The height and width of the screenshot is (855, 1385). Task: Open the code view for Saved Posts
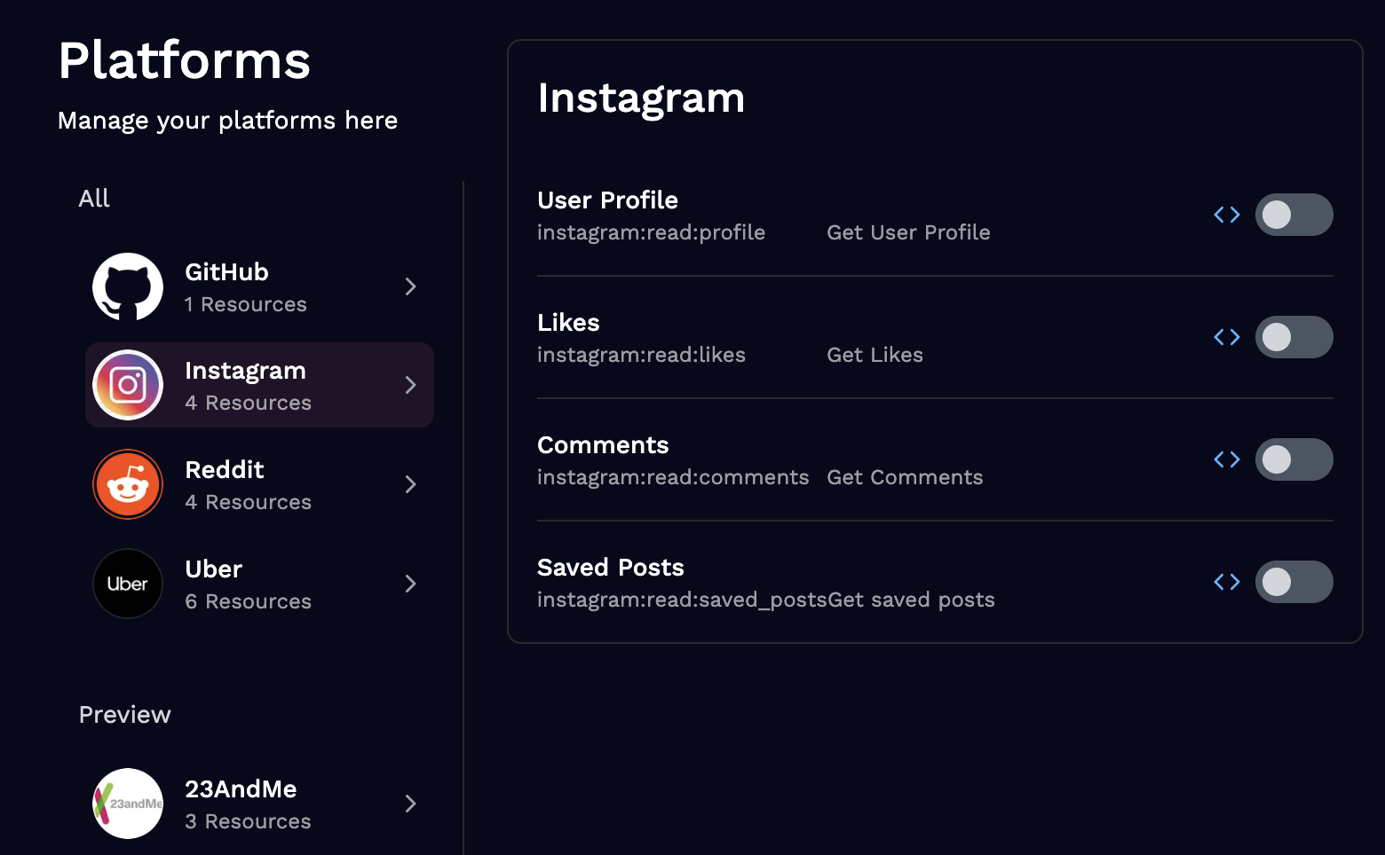tap(1227, 581)
